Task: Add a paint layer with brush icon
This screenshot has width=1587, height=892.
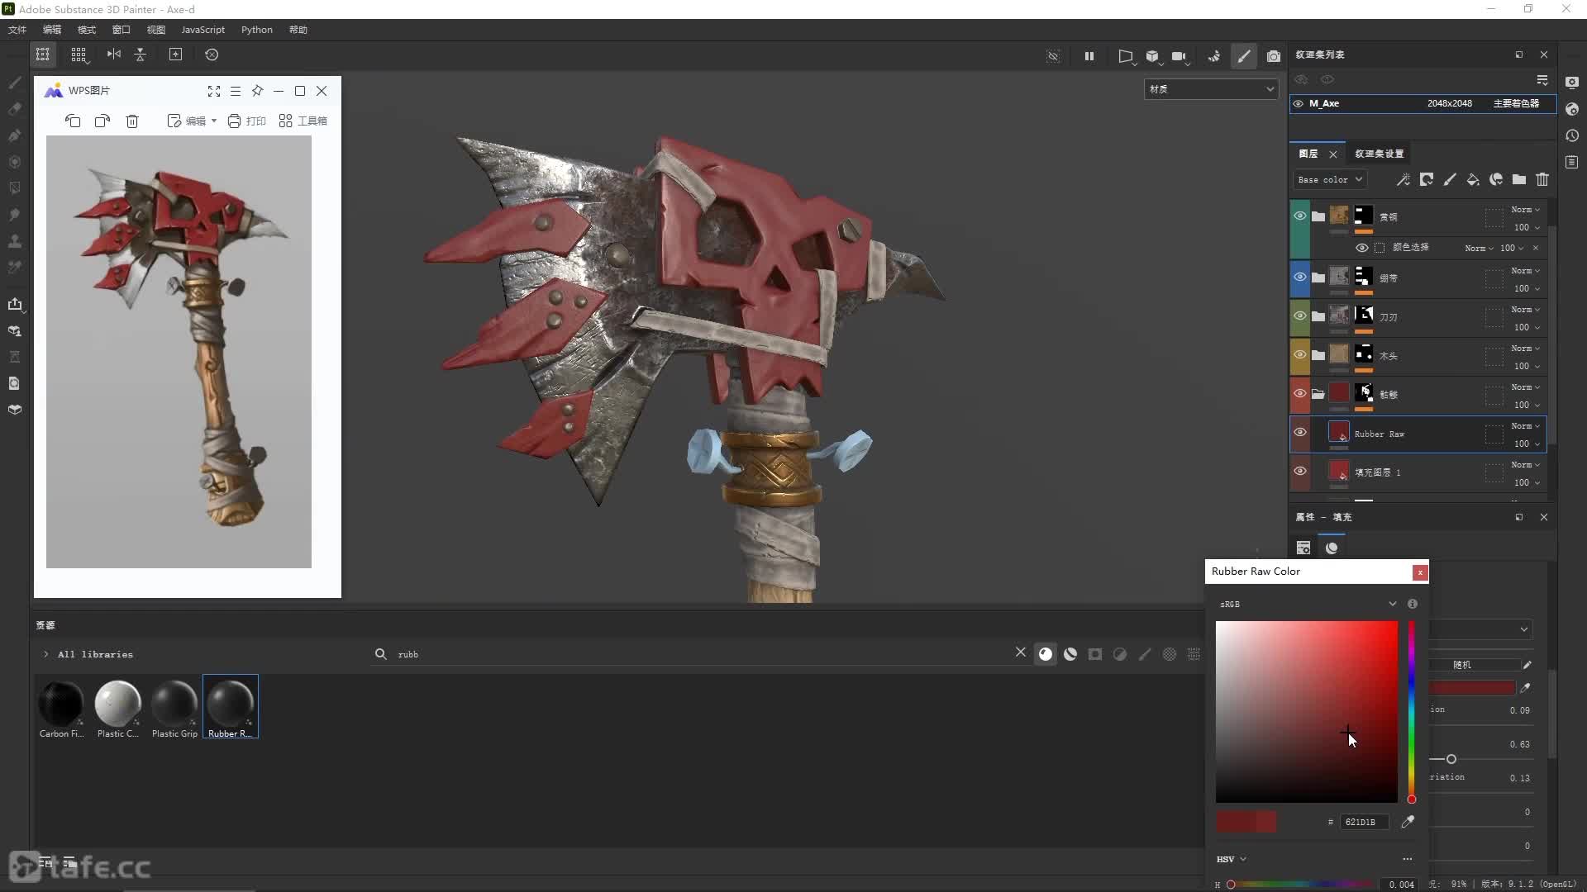Action: coord(1450,179)
